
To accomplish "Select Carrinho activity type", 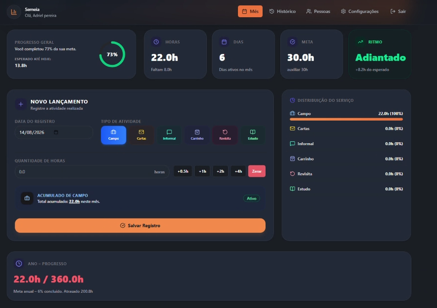I will tap(197, 135).
